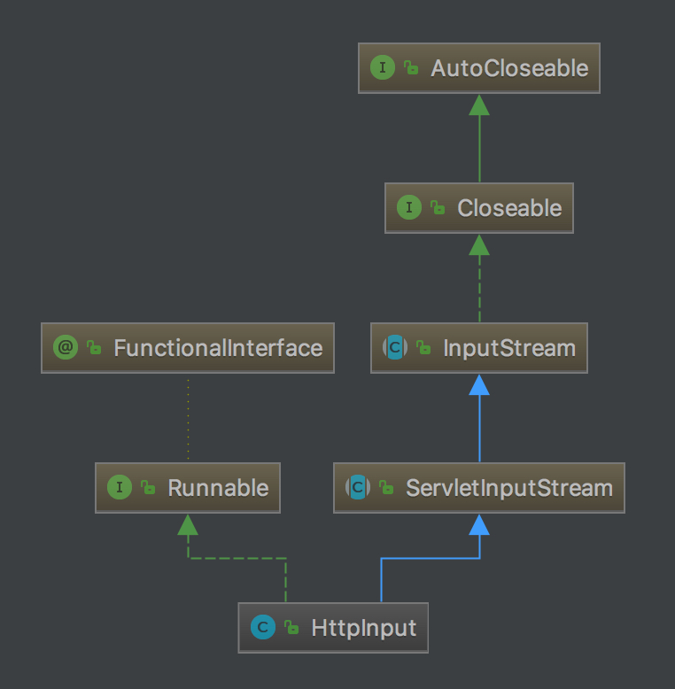This screenshot has width=675, height=689.
Task: Select the Closeable diagram node label
Action: tap(509, 208)
